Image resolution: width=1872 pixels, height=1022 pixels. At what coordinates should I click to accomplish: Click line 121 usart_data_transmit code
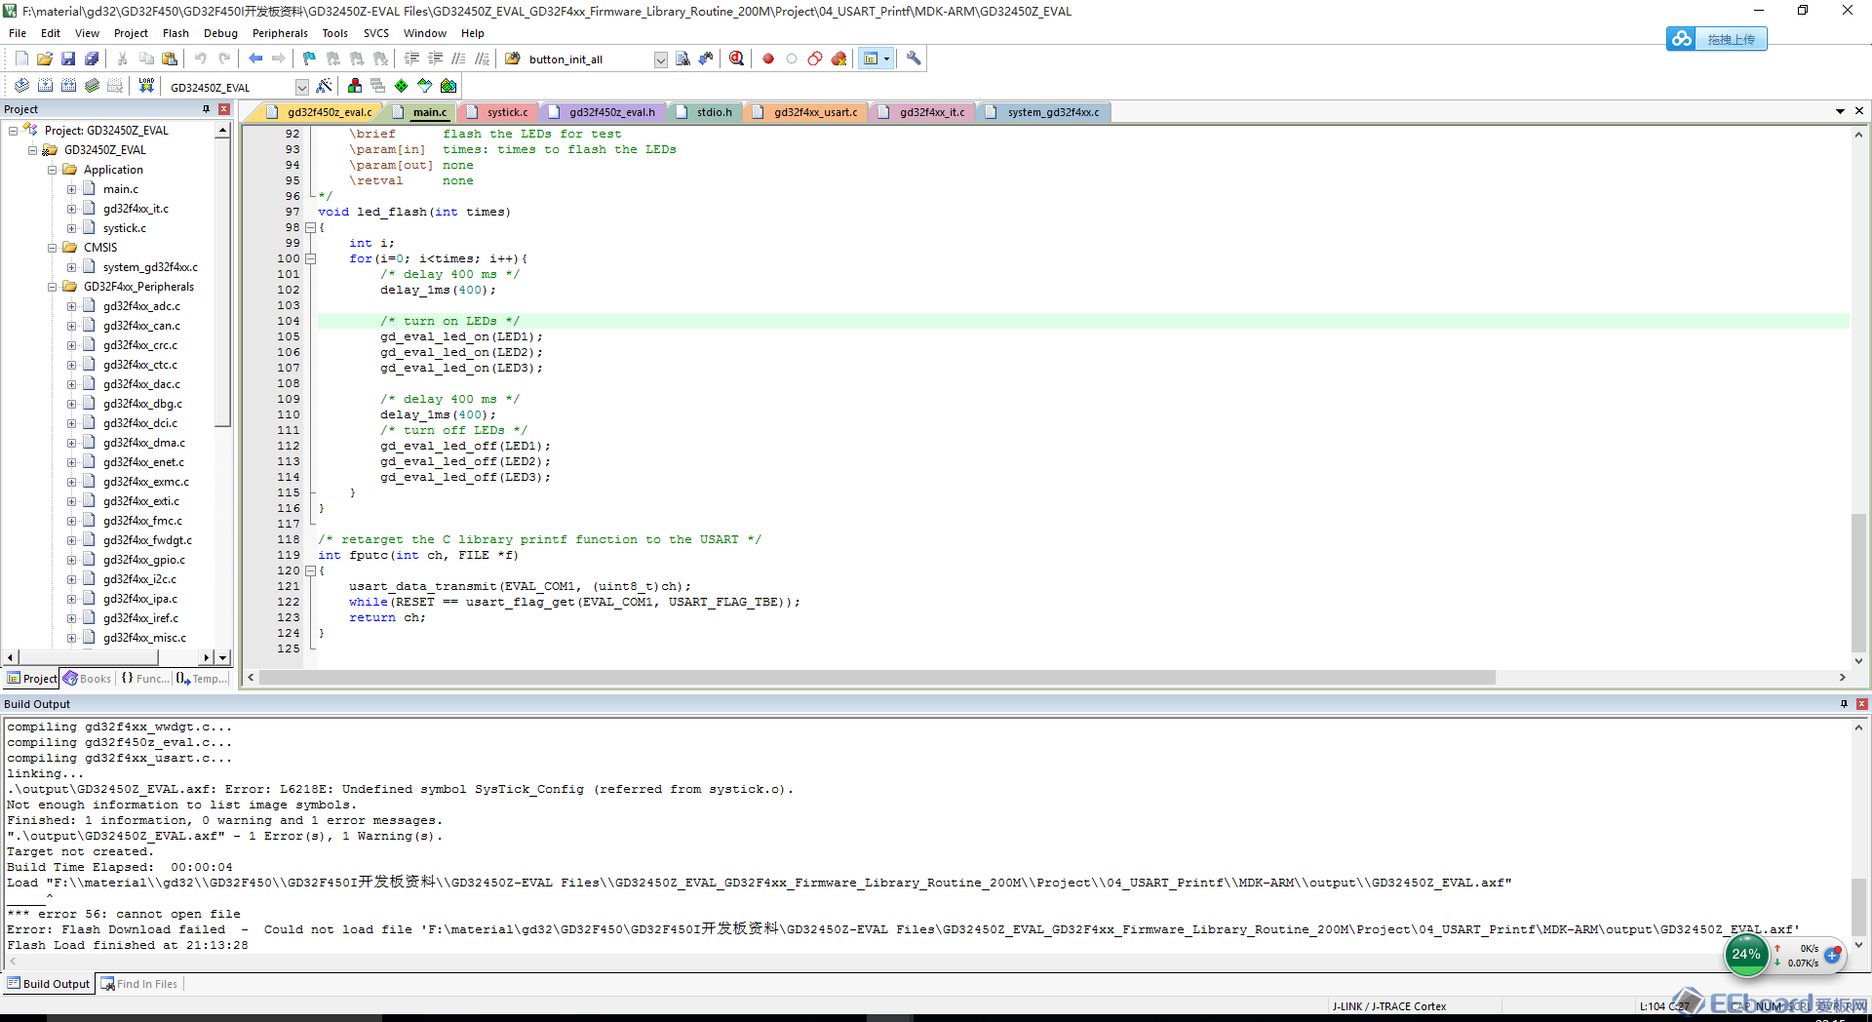520,586
